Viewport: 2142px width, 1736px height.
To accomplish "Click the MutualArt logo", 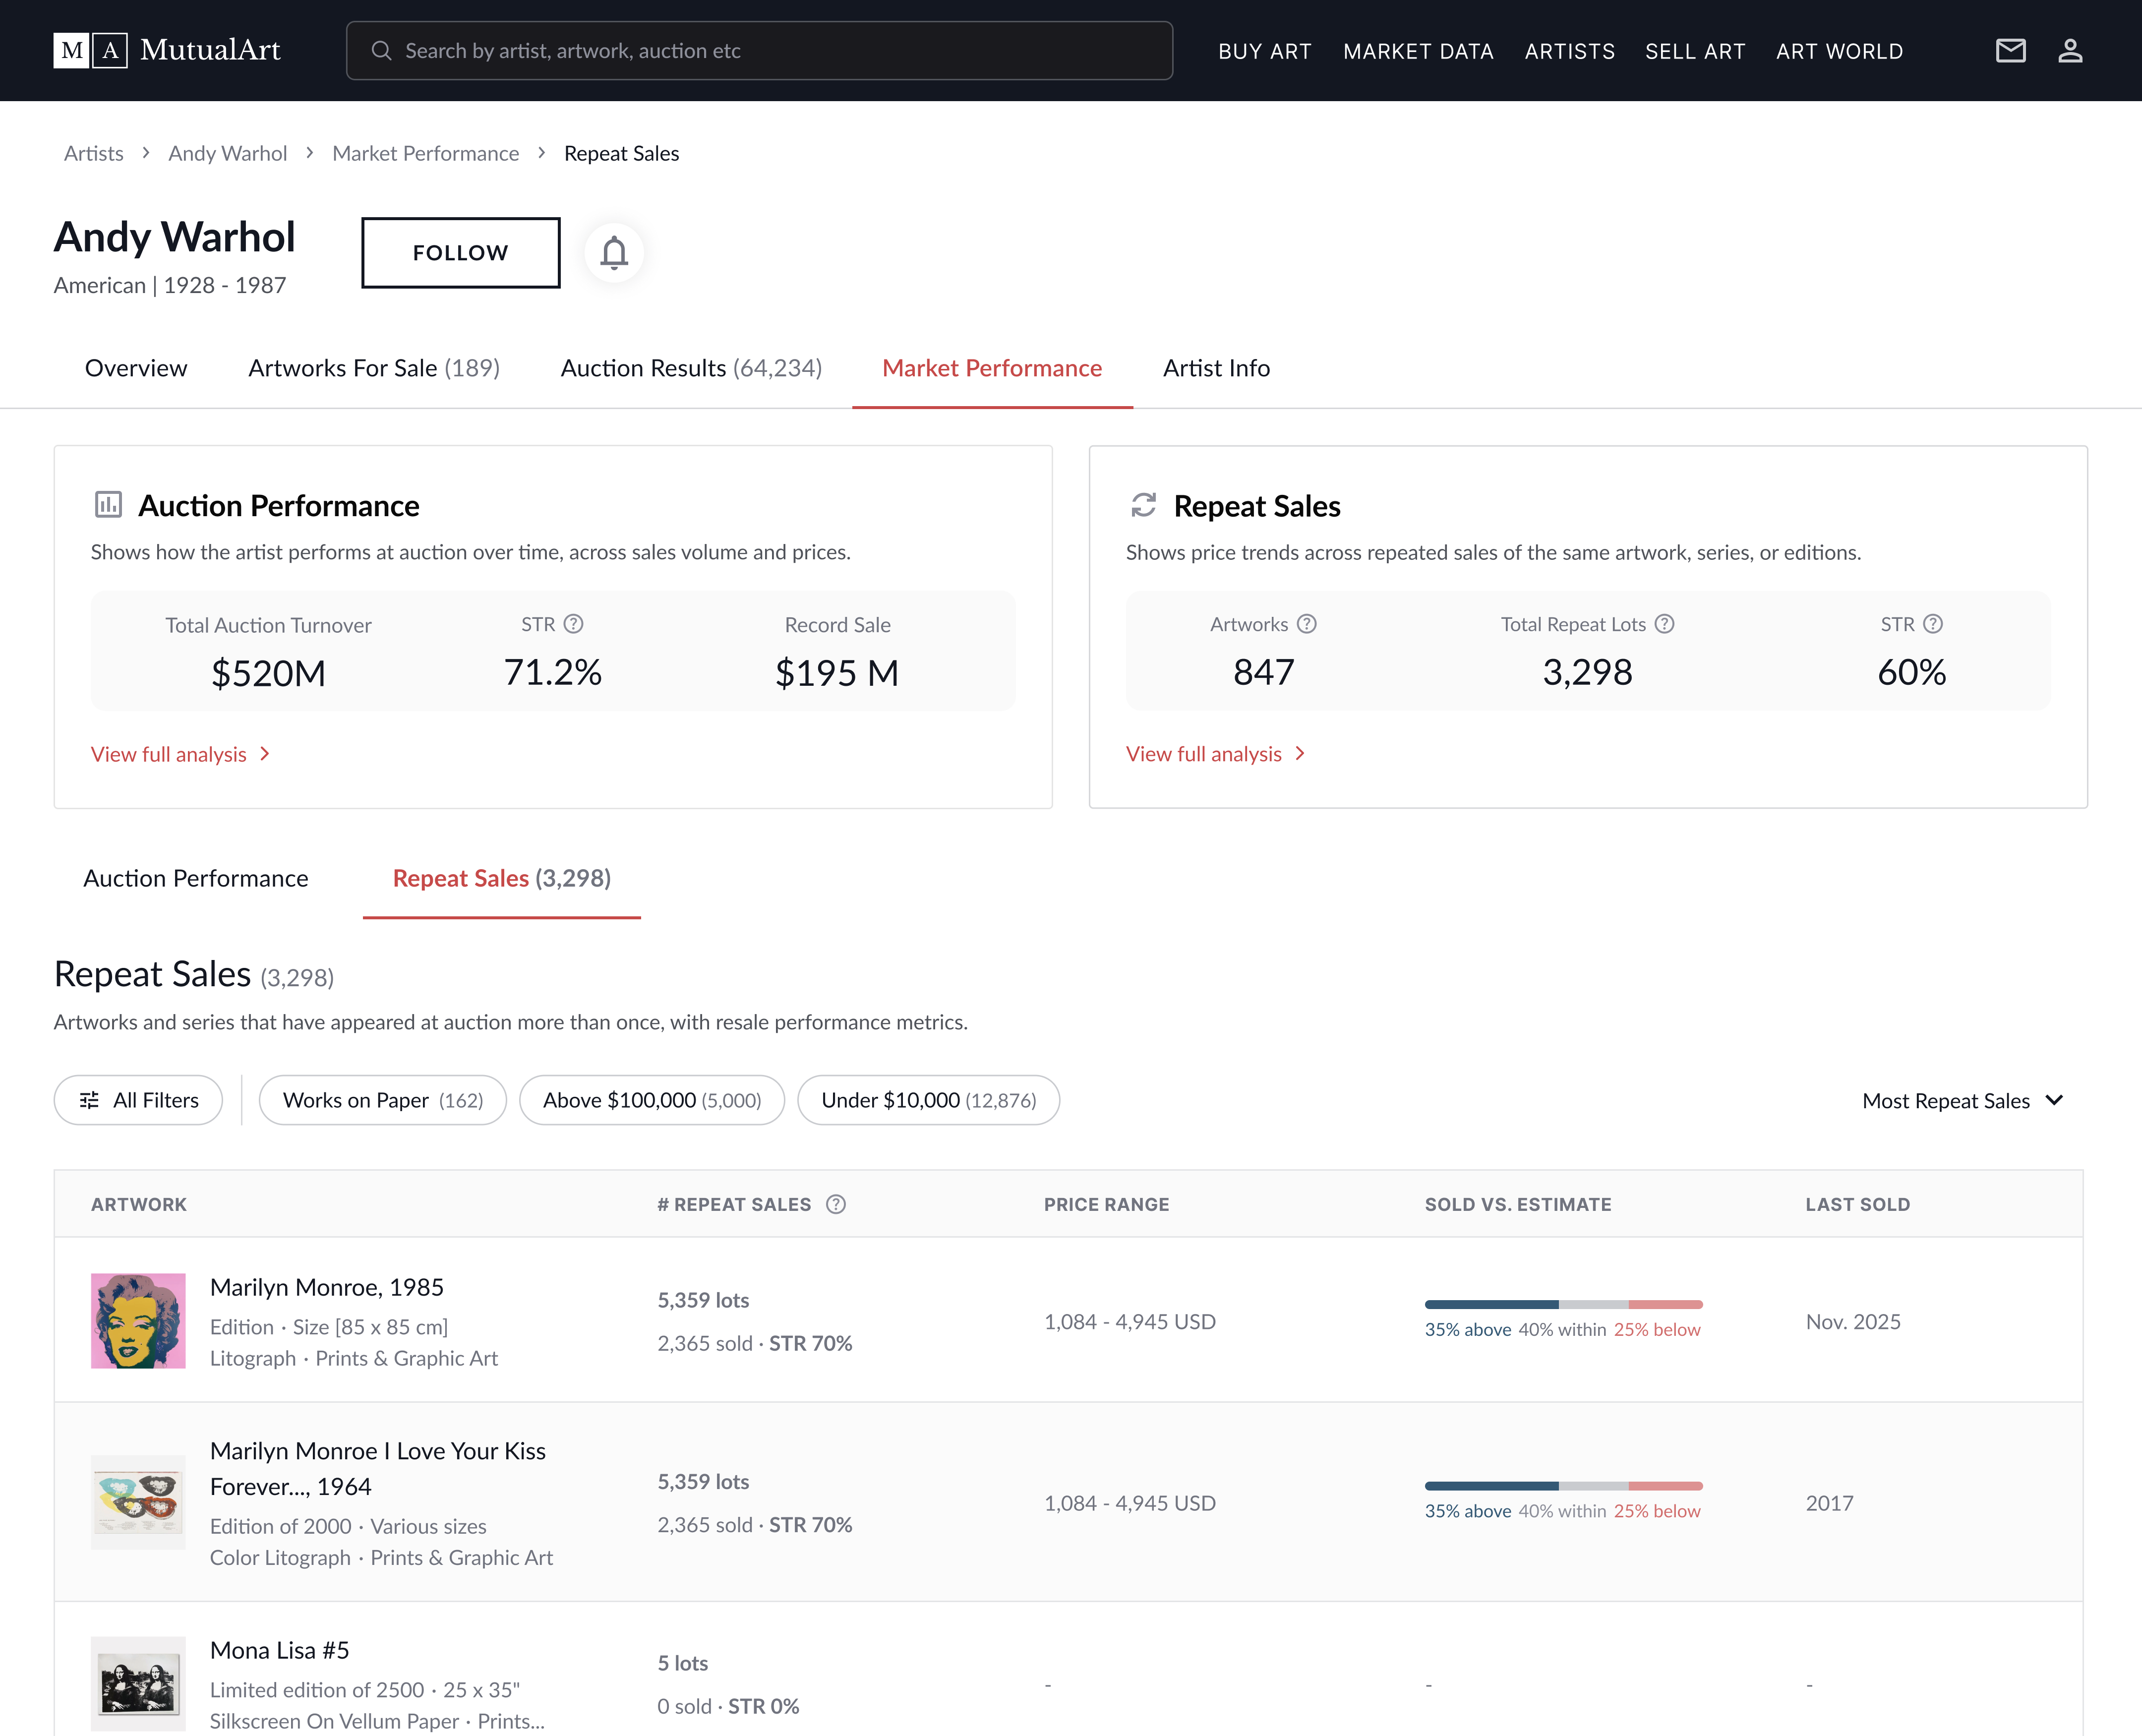I will (x=167, y=50).
